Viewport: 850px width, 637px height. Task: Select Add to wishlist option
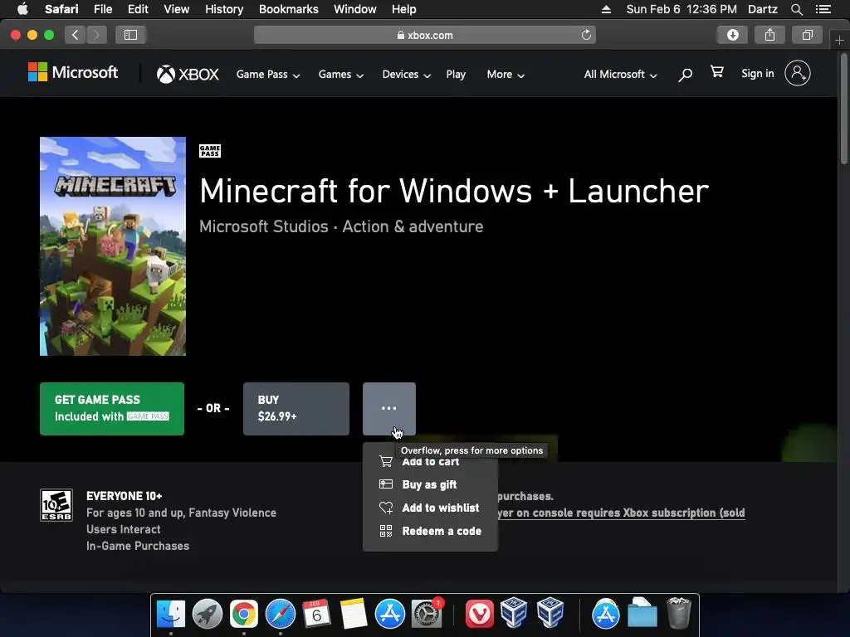pos(430,508)
